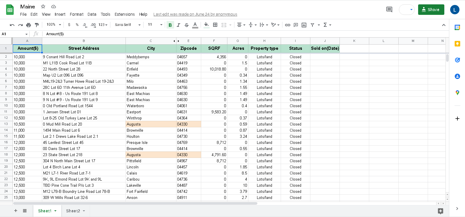Open the Format menu
The image size is (465, 217).
pyautogui.click(x=77, y=14)
